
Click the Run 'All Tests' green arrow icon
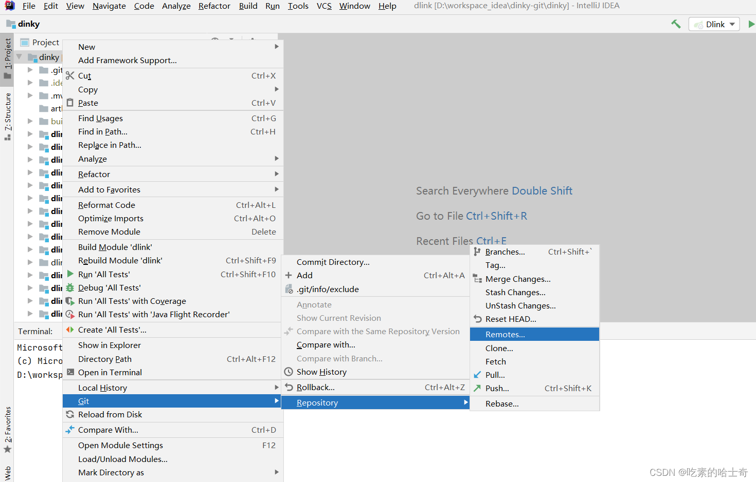[x=70, y=274]
